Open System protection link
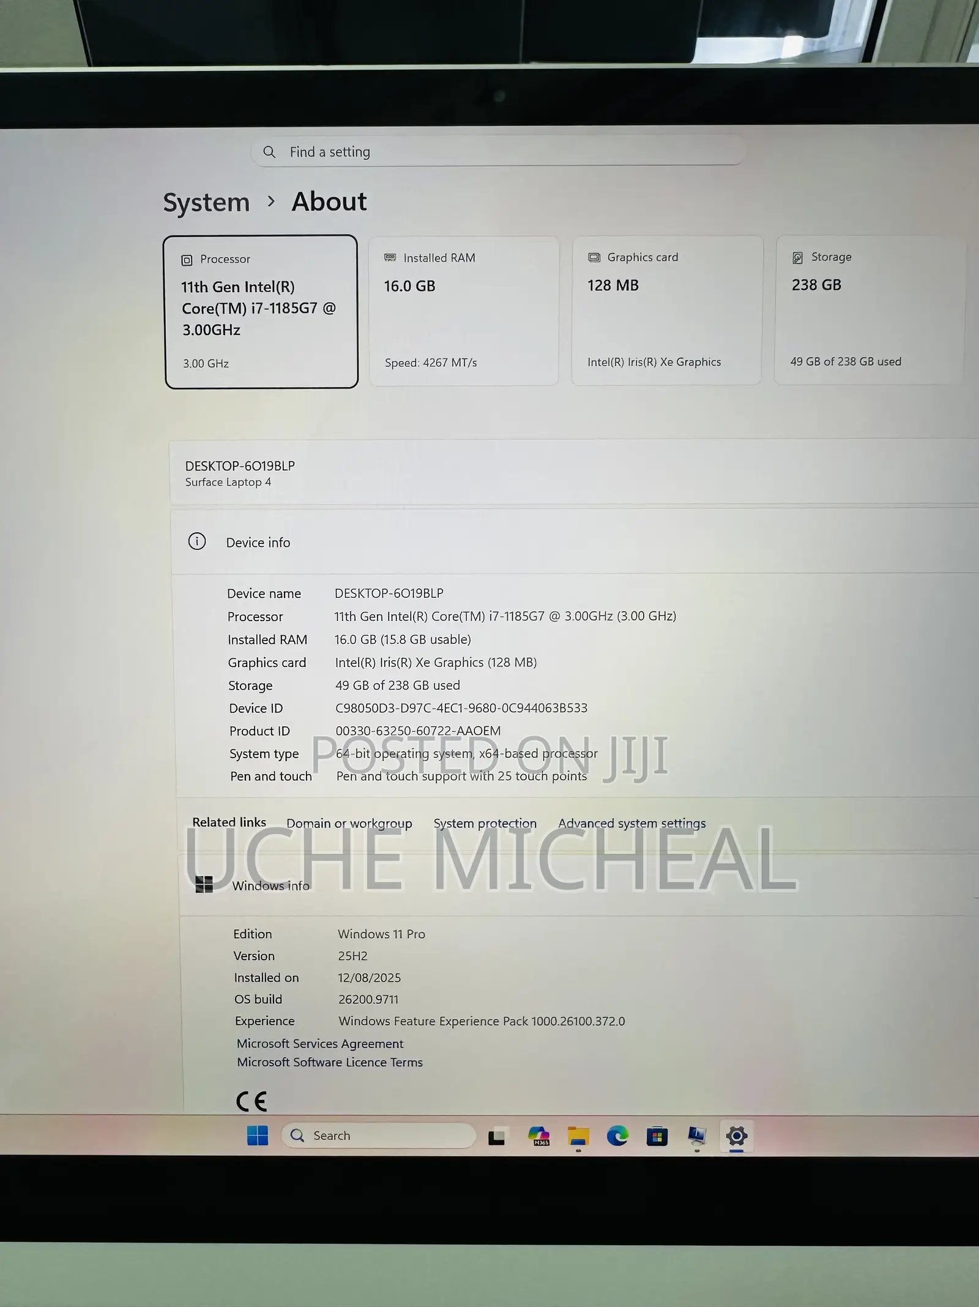979x1307 pixels. [x=485, y=823]
